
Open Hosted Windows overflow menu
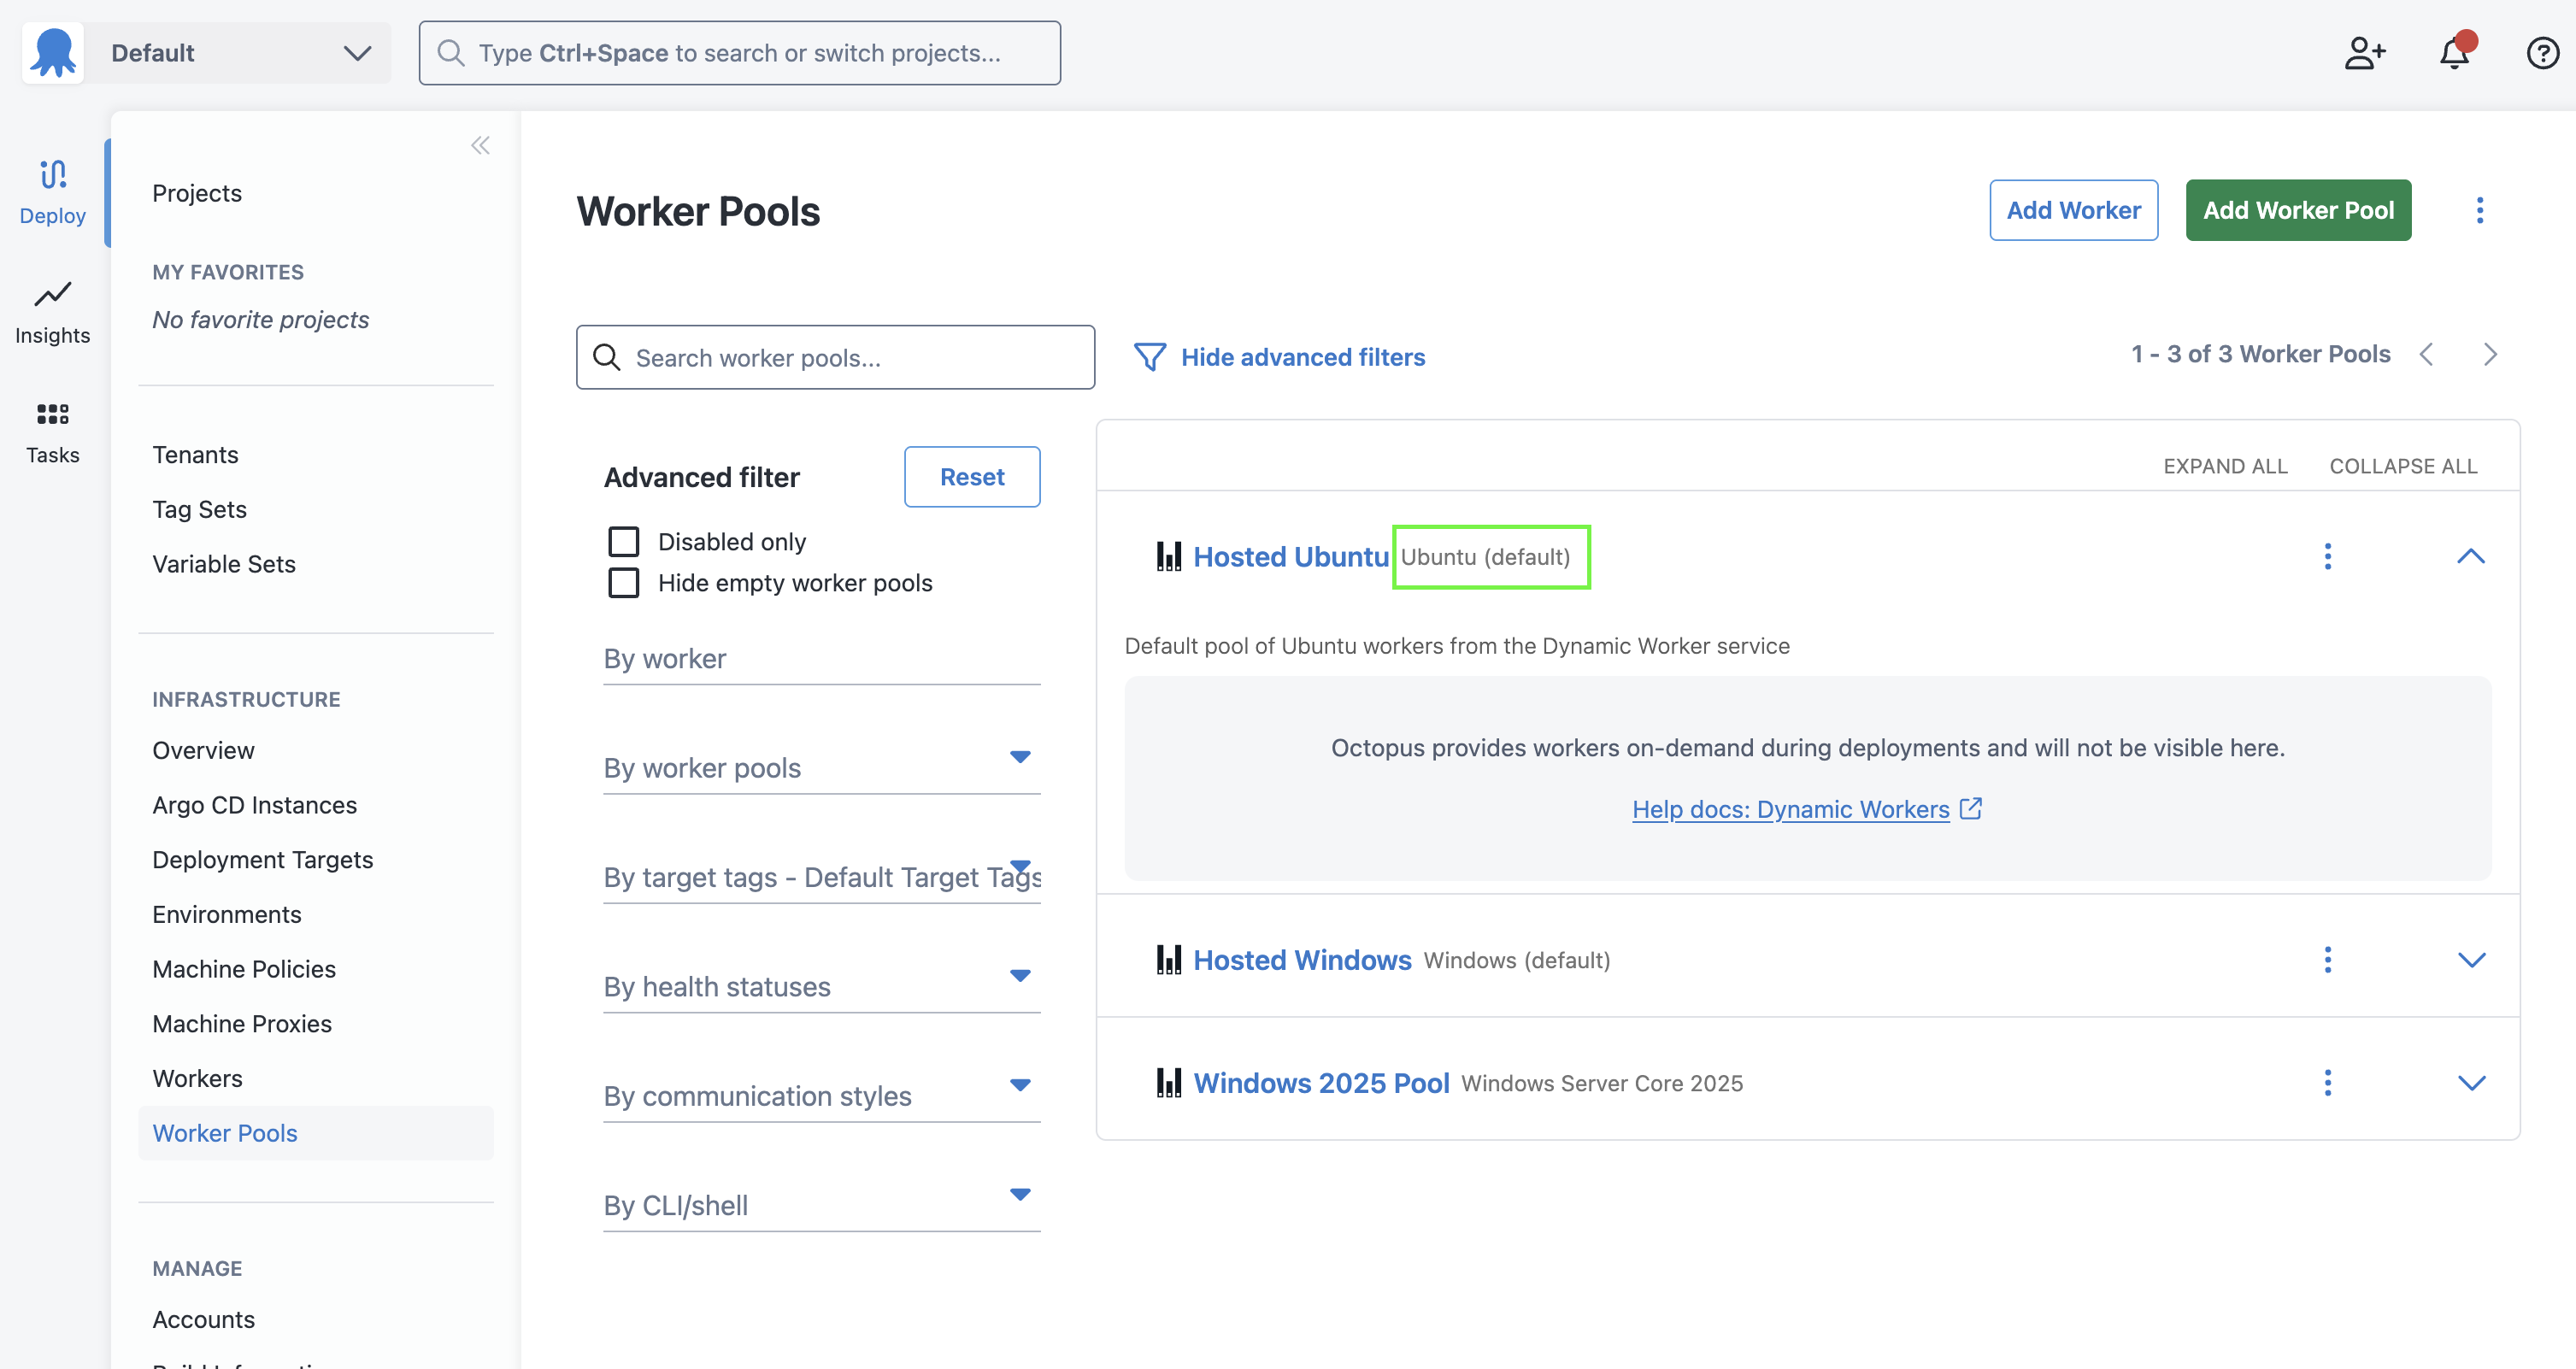coord(2328,960)
